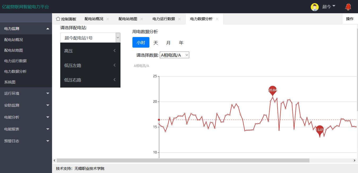Click the 20.84 maximum value marker
Image resolution: width=358 pixels, height=173 pixels.
pos(273,90)
